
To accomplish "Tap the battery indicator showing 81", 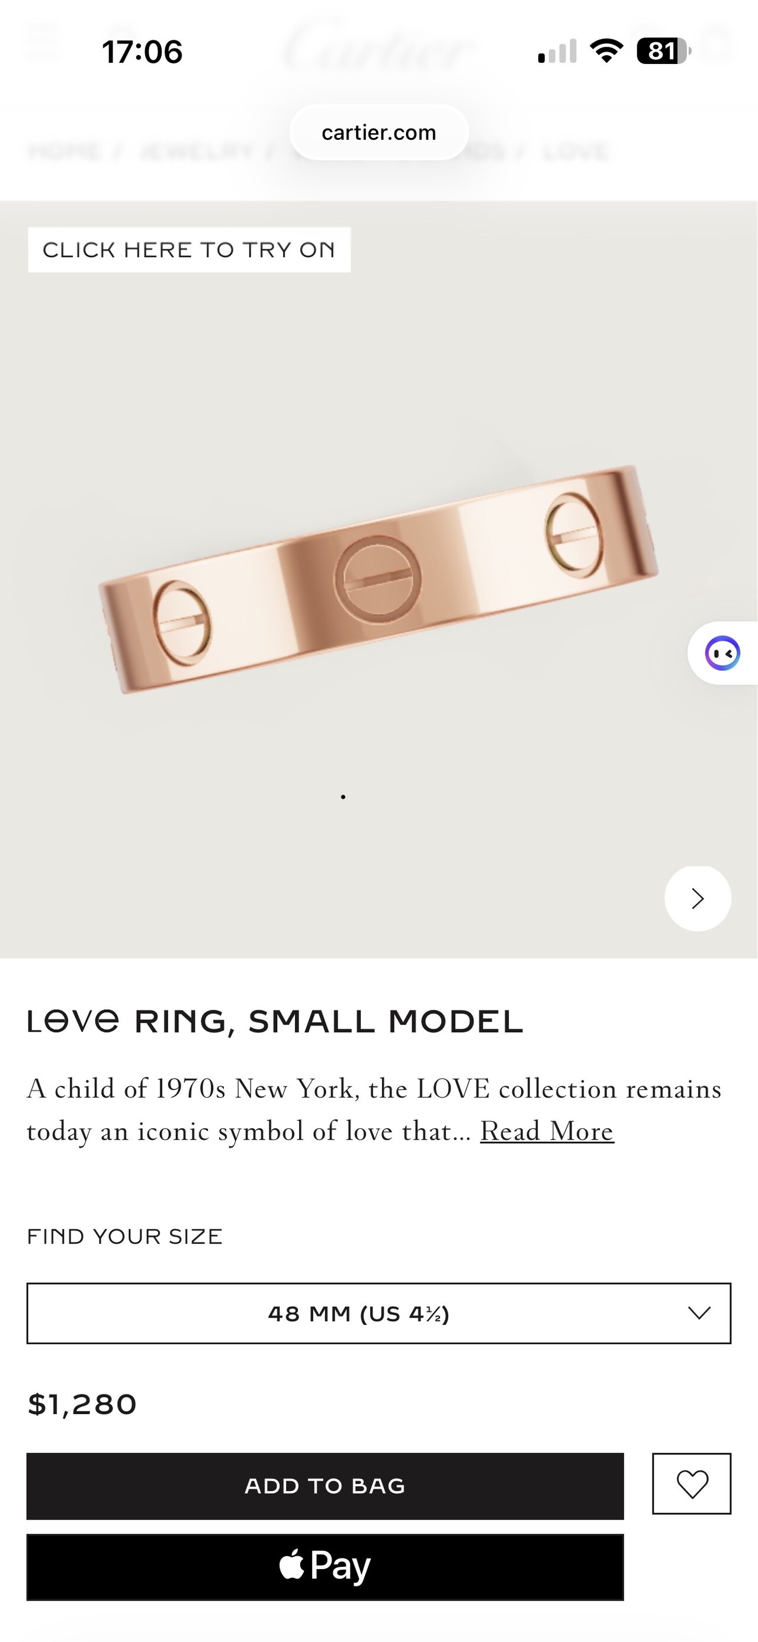I will 664,51.
